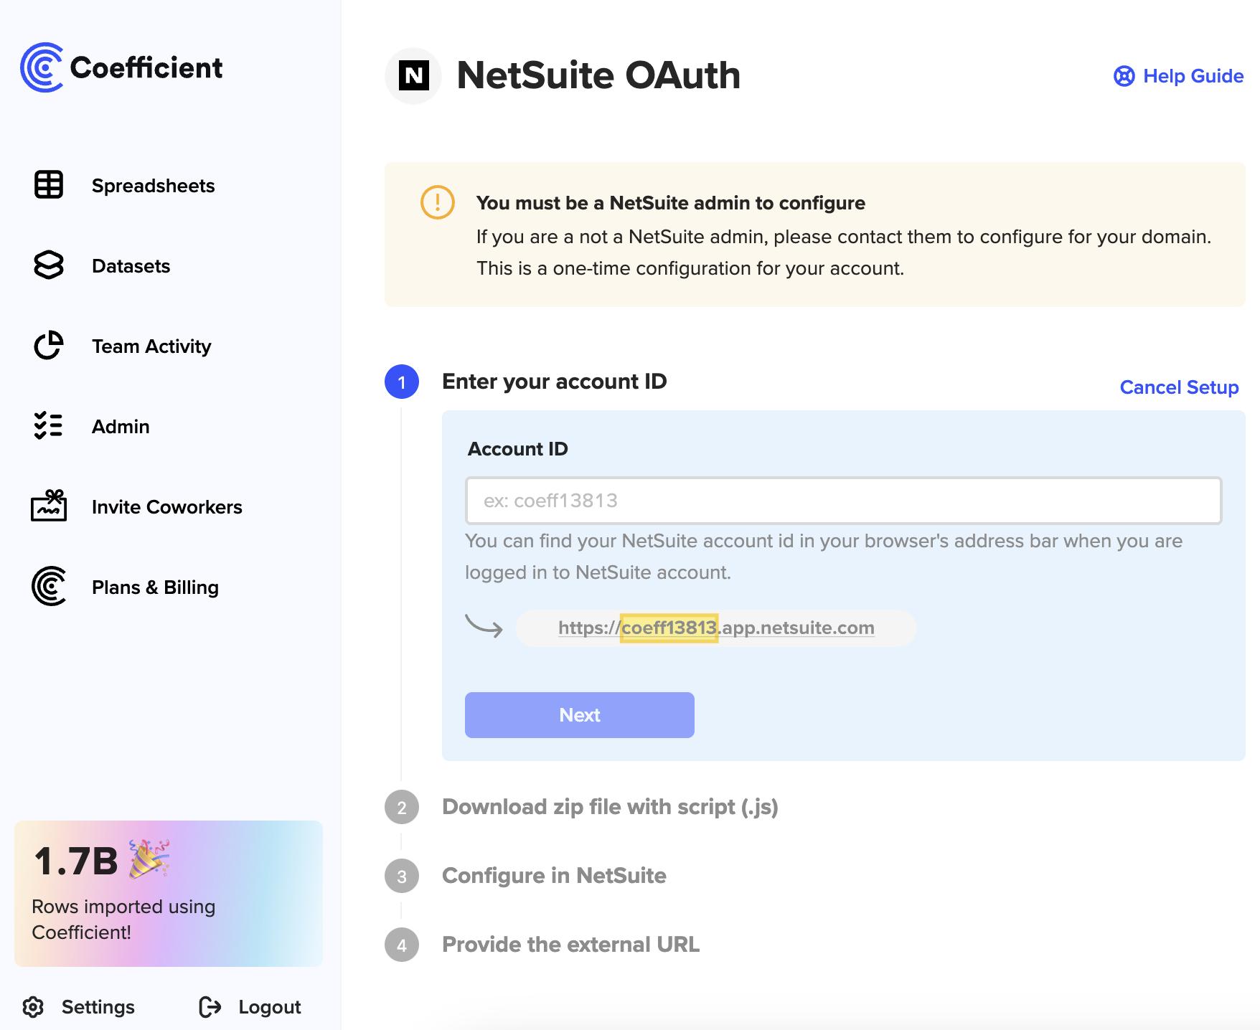This screenshot has height=1030, width=1260.
Task: Select step 'Configure in NetSuite'
Action: [x=554, y=876]
